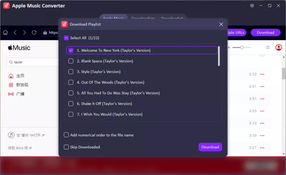This screenshot has height=175, width=286.
Task: Open the playback queue list icon
Action: click(267, 47)
